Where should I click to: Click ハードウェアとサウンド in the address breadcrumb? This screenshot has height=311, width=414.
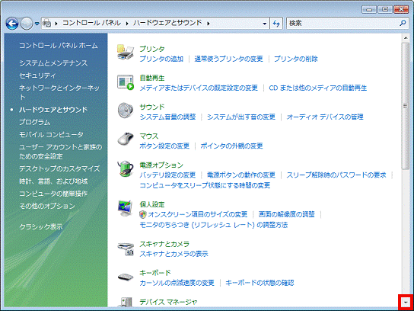[167, 23]
